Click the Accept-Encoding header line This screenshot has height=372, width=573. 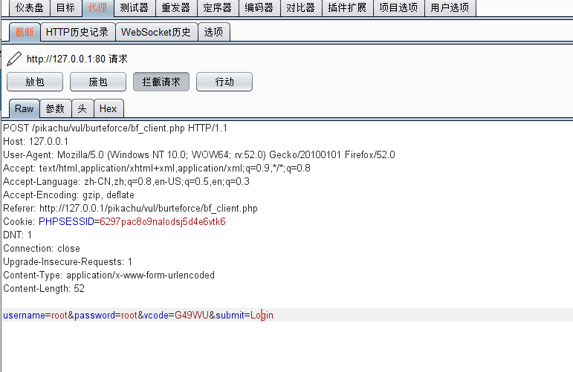point(68,195)
